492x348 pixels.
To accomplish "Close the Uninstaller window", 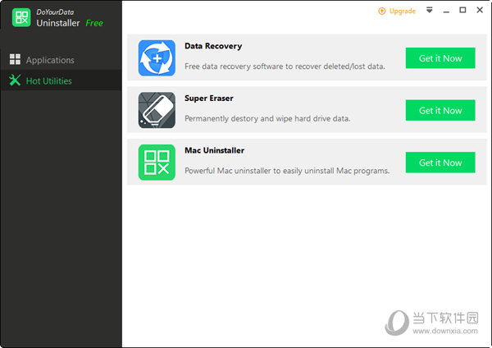I will point(480,10).
